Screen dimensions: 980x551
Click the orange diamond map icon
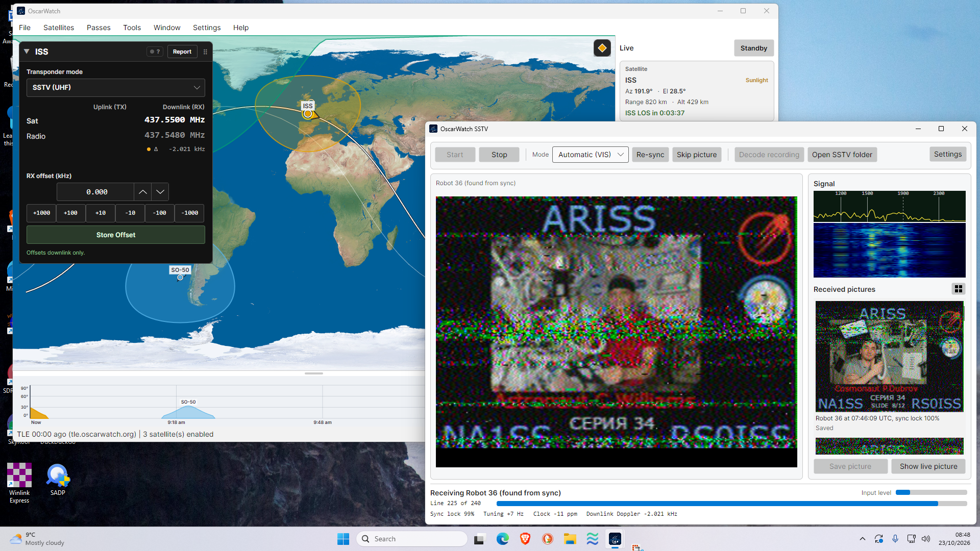click(602, 48)
